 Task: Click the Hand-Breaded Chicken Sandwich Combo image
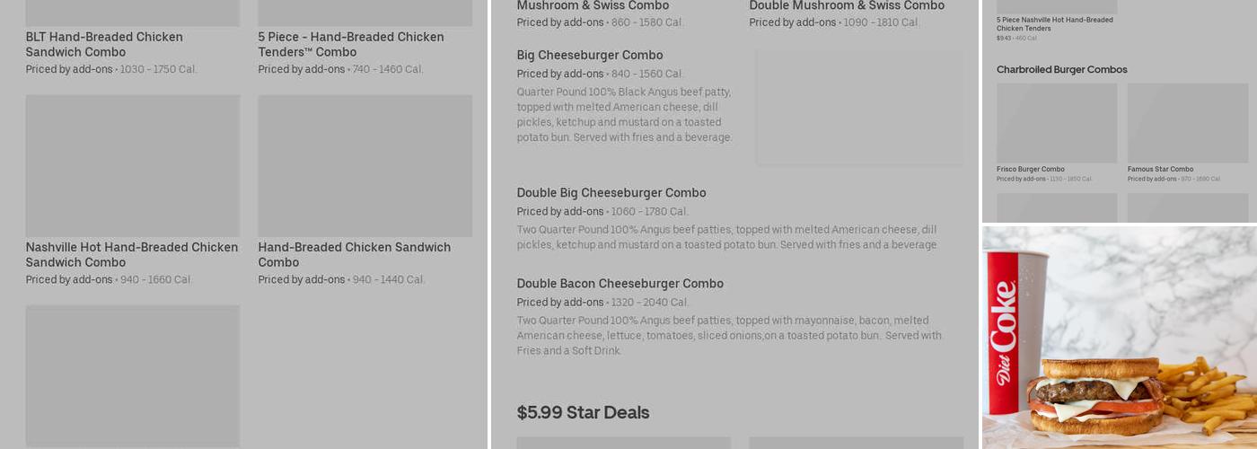(x=365, y=166)
